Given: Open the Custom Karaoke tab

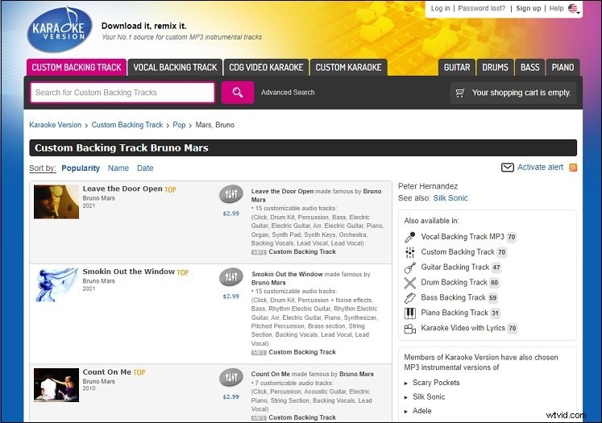Looking at the screenshot, I should (348, 68).
